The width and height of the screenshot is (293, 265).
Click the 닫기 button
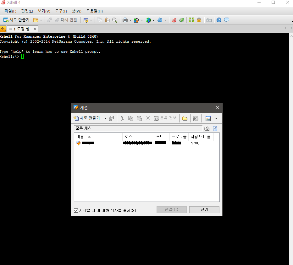[204, 209]
